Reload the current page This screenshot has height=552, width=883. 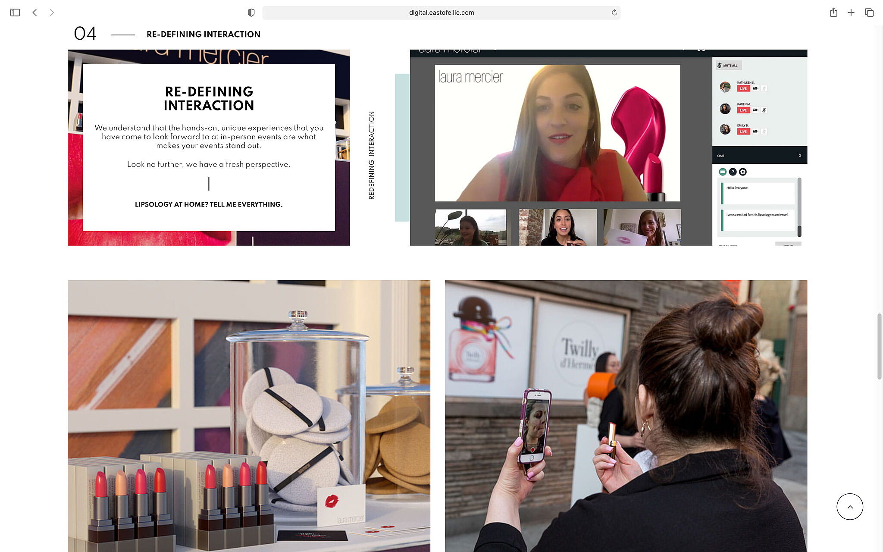click(614, 13)
